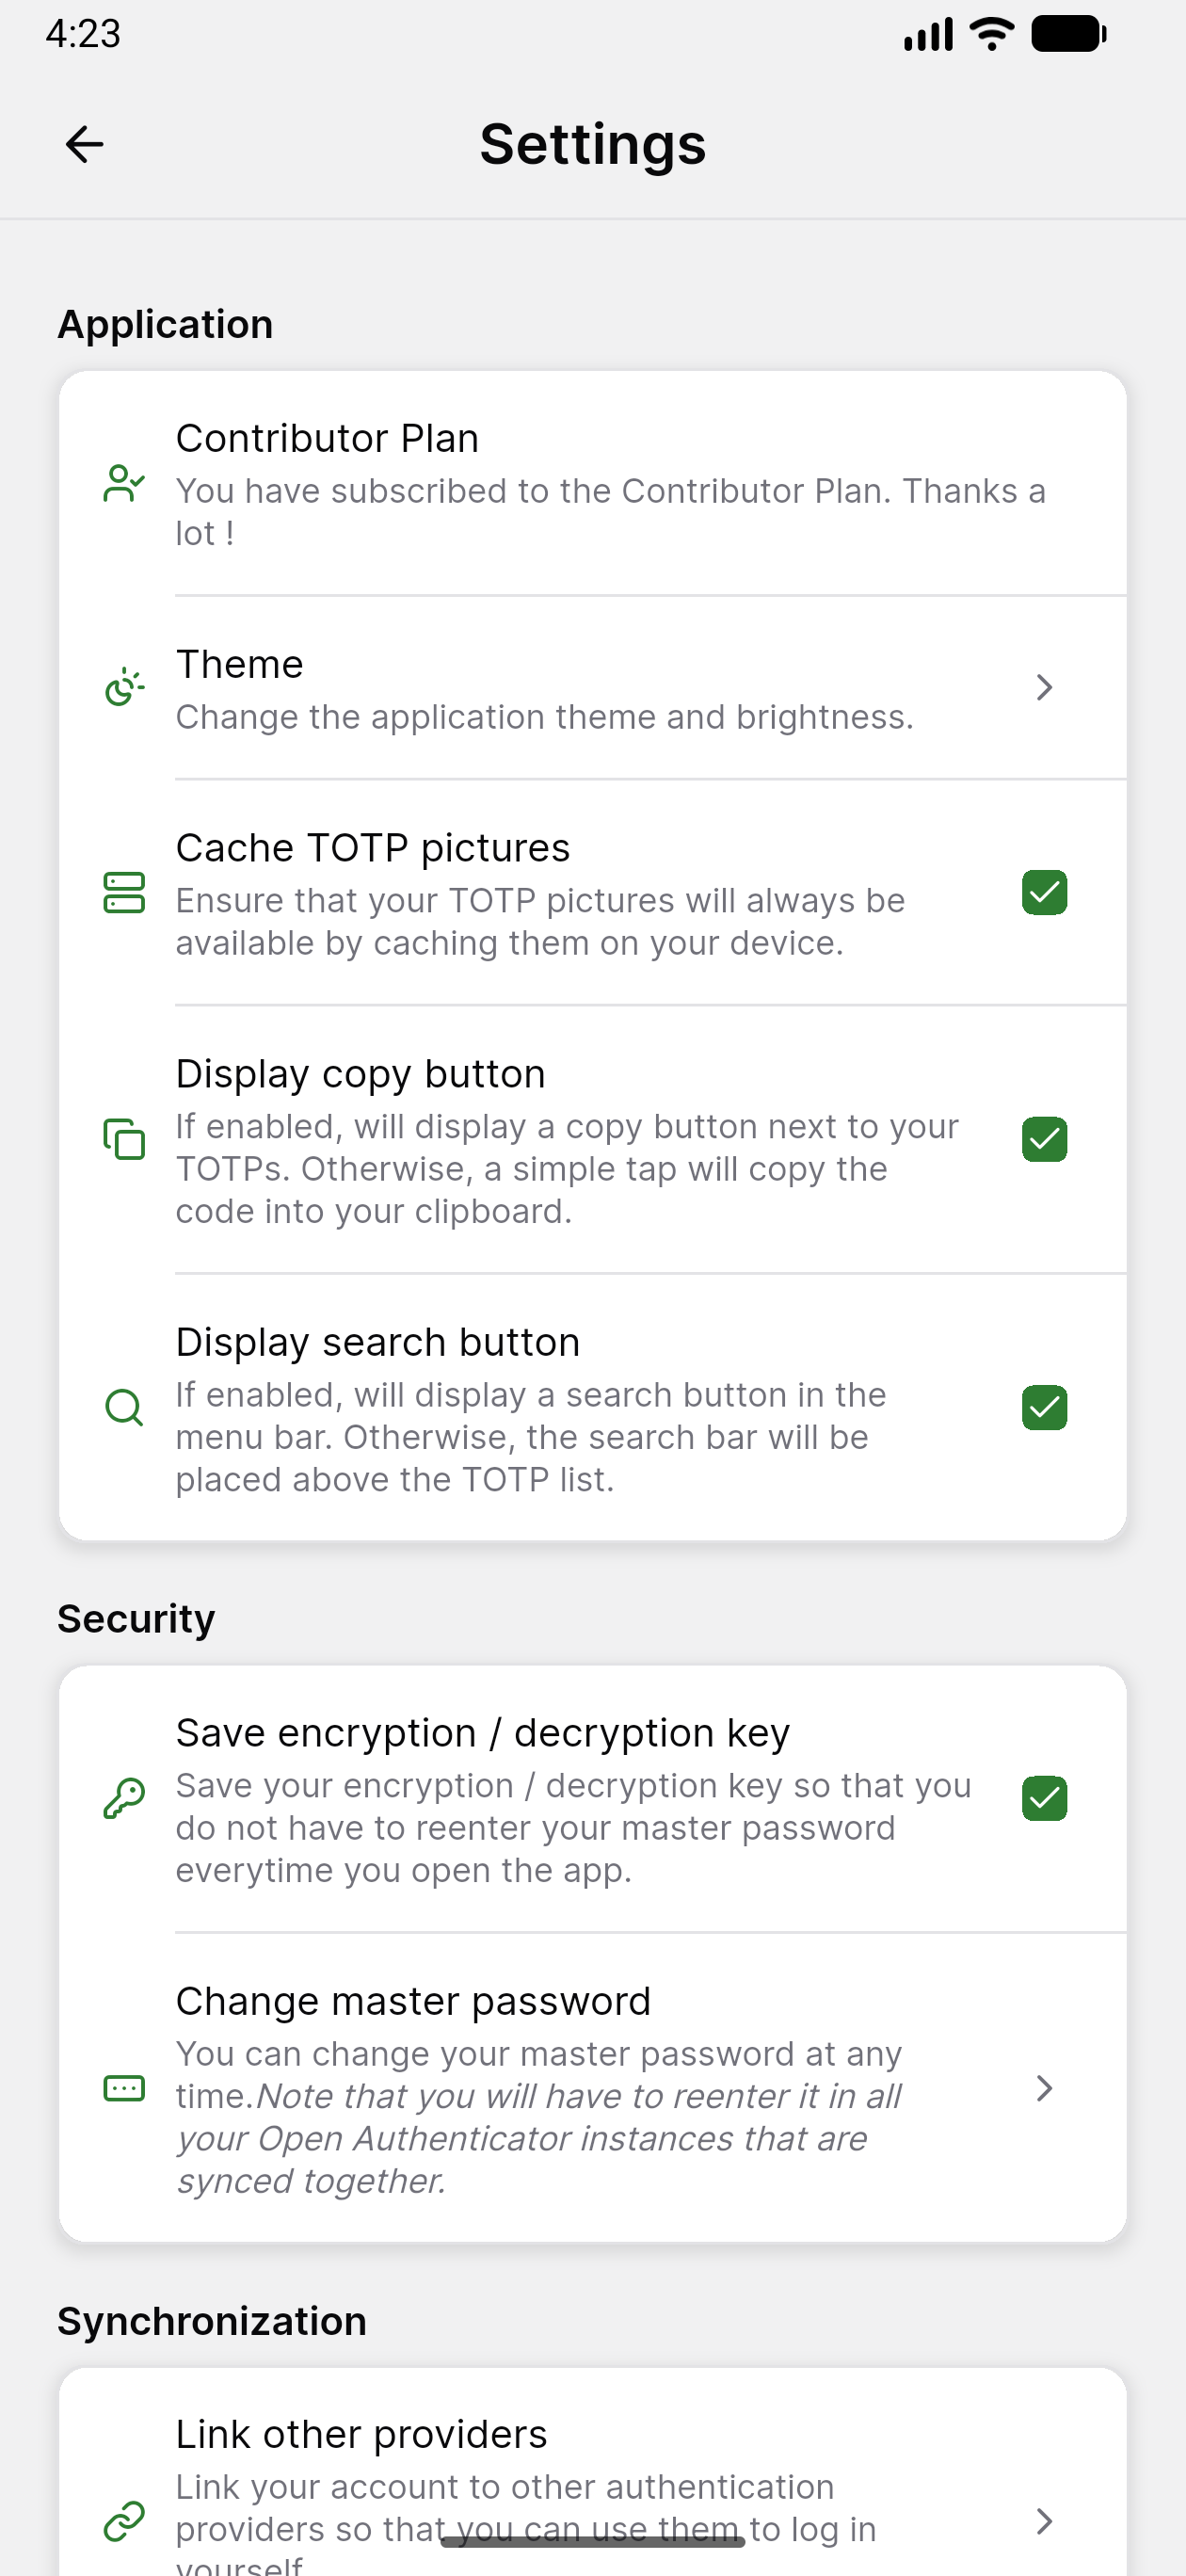
Task: Click the Theme palette icon
Action: [123, 687]
